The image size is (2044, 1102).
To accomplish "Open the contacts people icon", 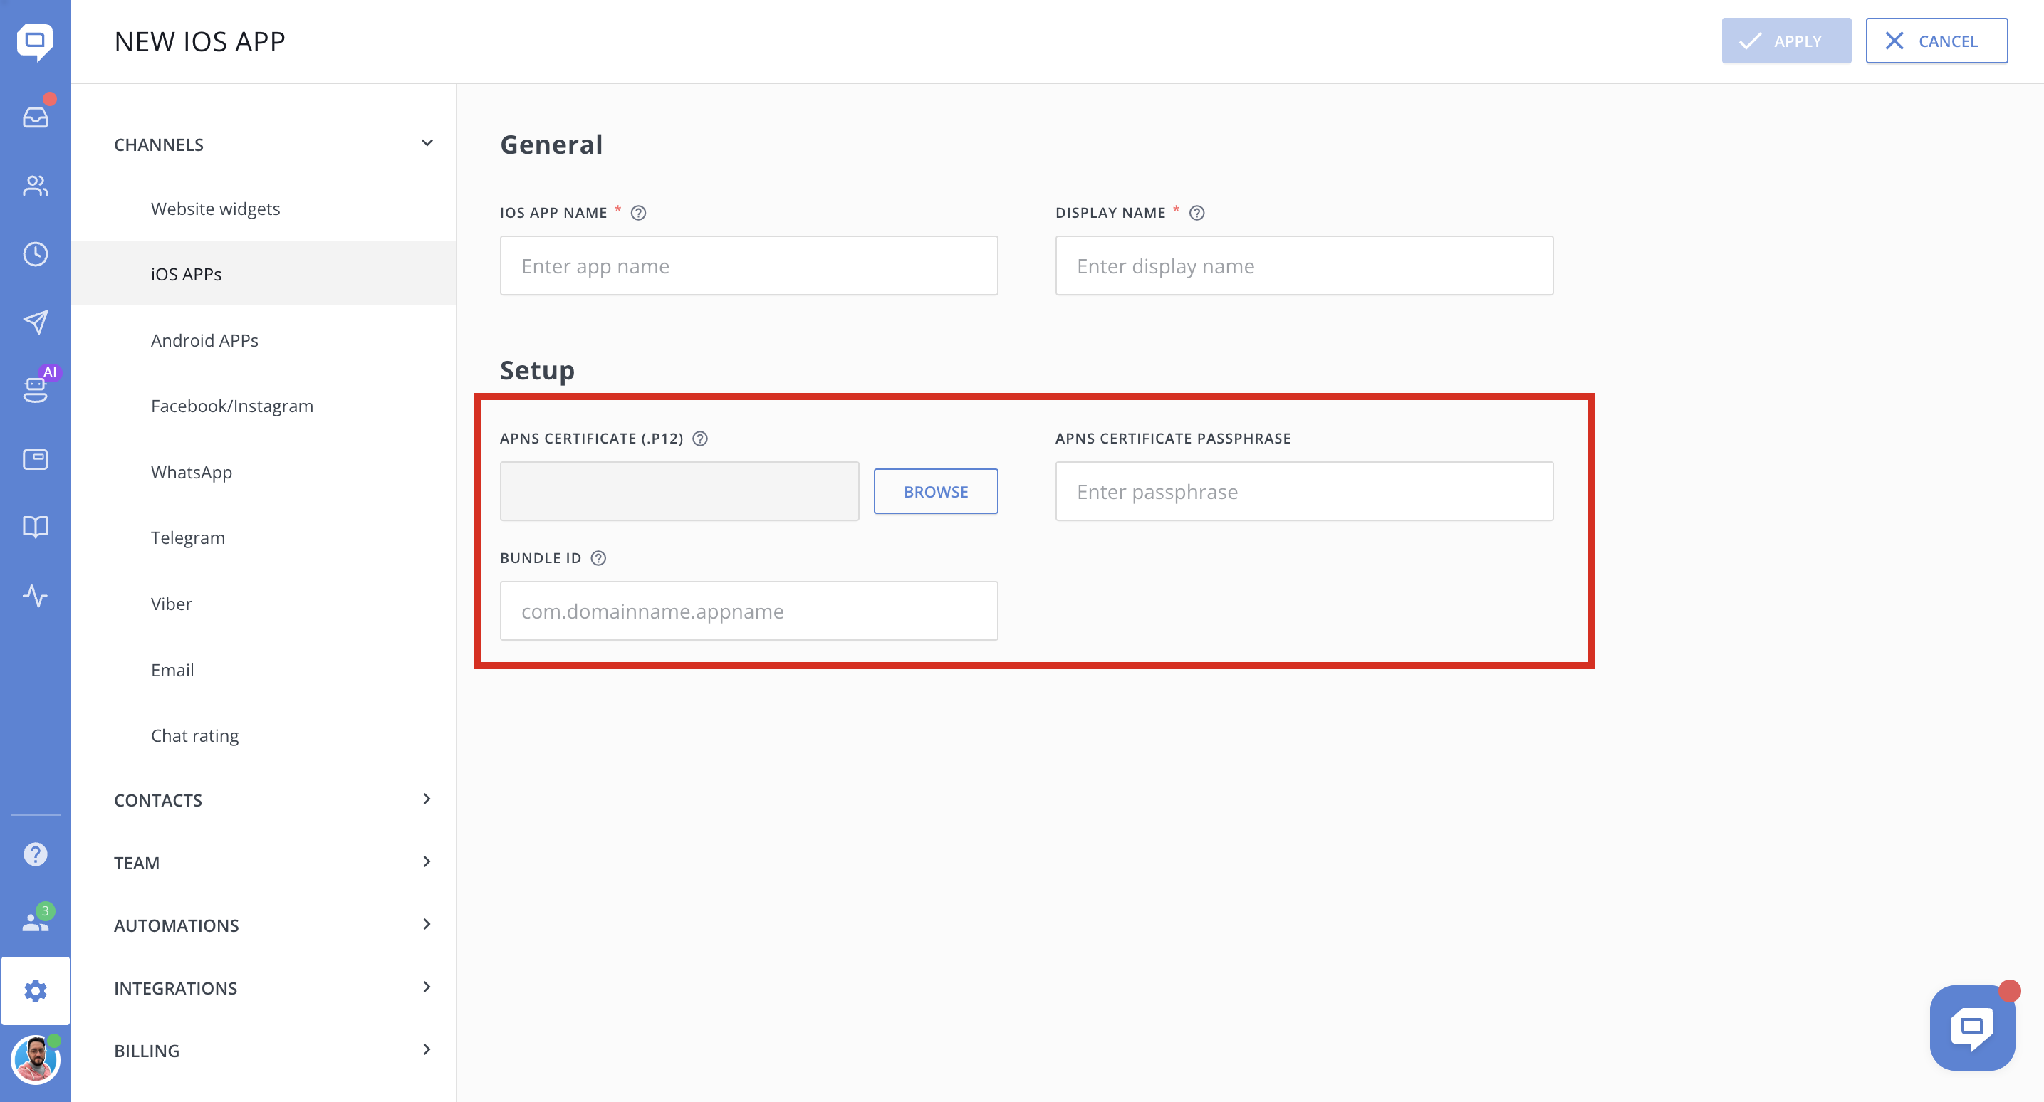I will tap(35, 186).
